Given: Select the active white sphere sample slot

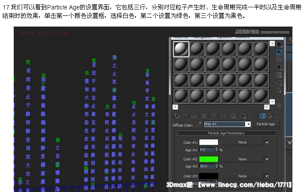Looking at the screenshot, I should 181,49.
